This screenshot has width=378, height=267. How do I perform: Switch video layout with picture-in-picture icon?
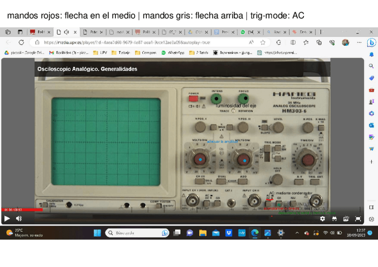point(346,218)
